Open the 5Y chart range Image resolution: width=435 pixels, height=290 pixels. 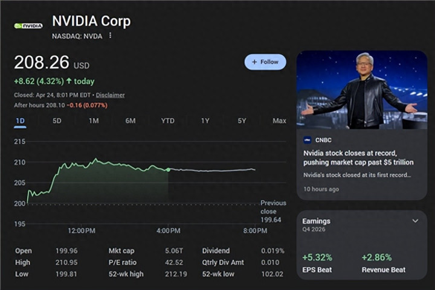point(242,121)
